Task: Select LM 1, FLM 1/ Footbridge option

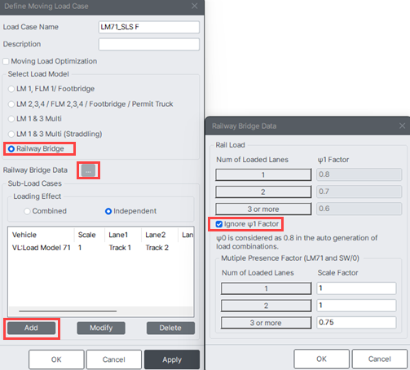Action: coord(11,89)
